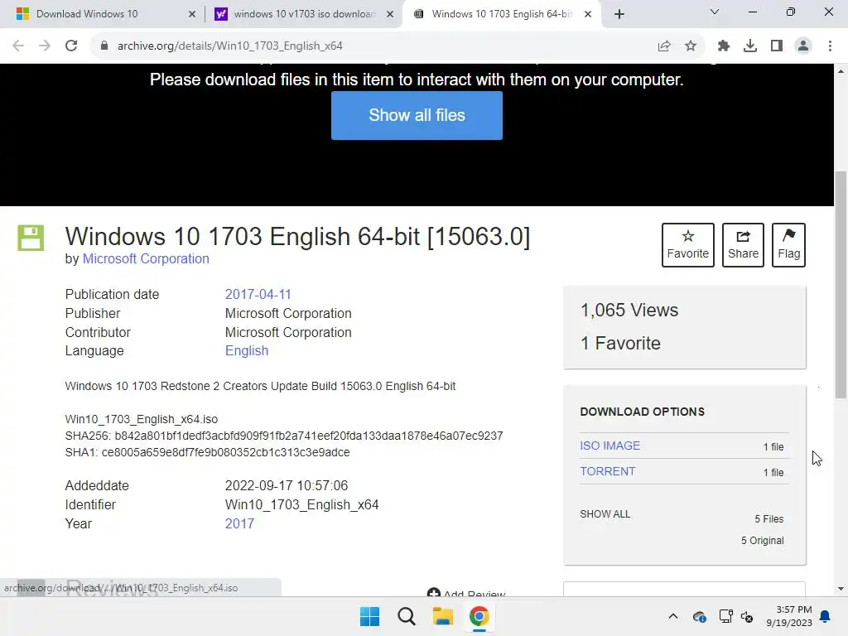Viewport: 848px width, 636px height.
Task: Close the windows 10 v1703 iso search tab
Action: tap(390, 14)
